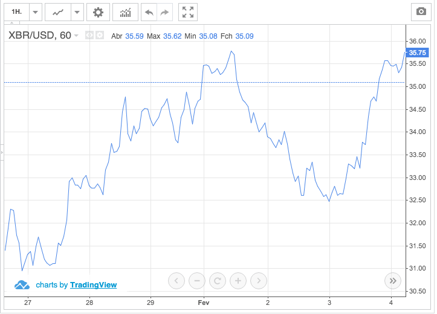Expand the XBR/USD legend dropdown arrow
This screenshot has width=437, height=314.
tap(77, 36)
